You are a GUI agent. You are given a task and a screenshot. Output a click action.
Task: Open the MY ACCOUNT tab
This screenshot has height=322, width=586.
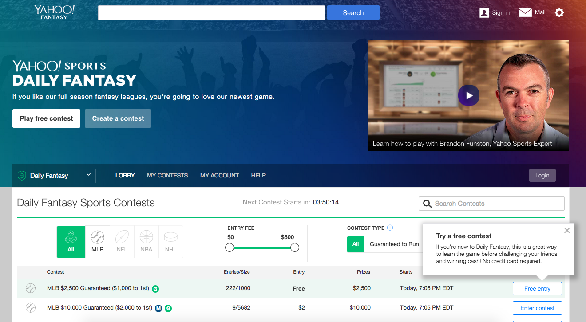pyautogui.click(x=219, y=176)
